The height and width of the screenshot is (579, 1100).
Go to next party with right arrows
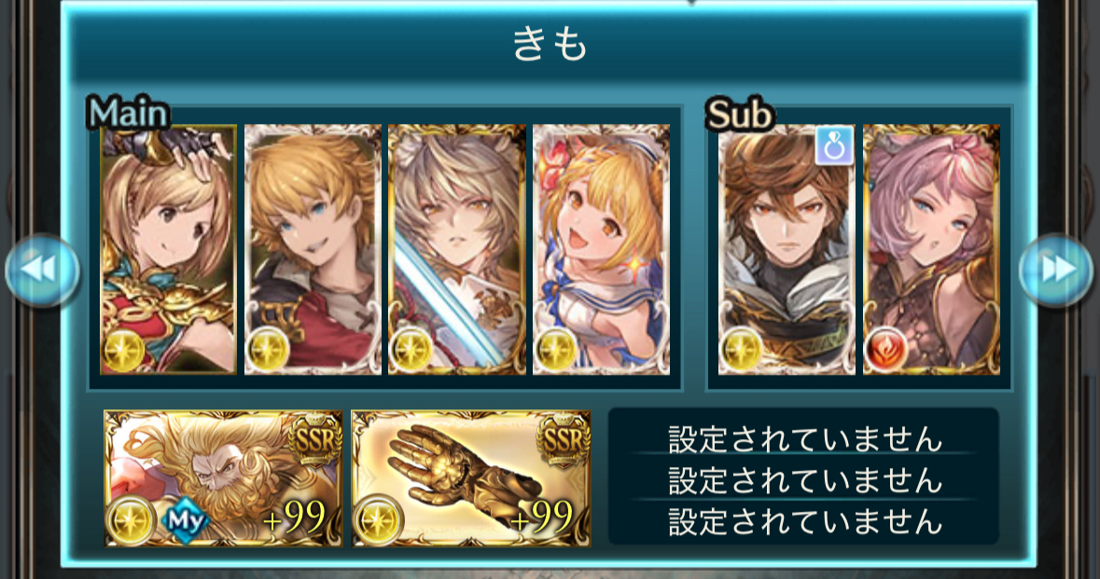point(1056,269)
